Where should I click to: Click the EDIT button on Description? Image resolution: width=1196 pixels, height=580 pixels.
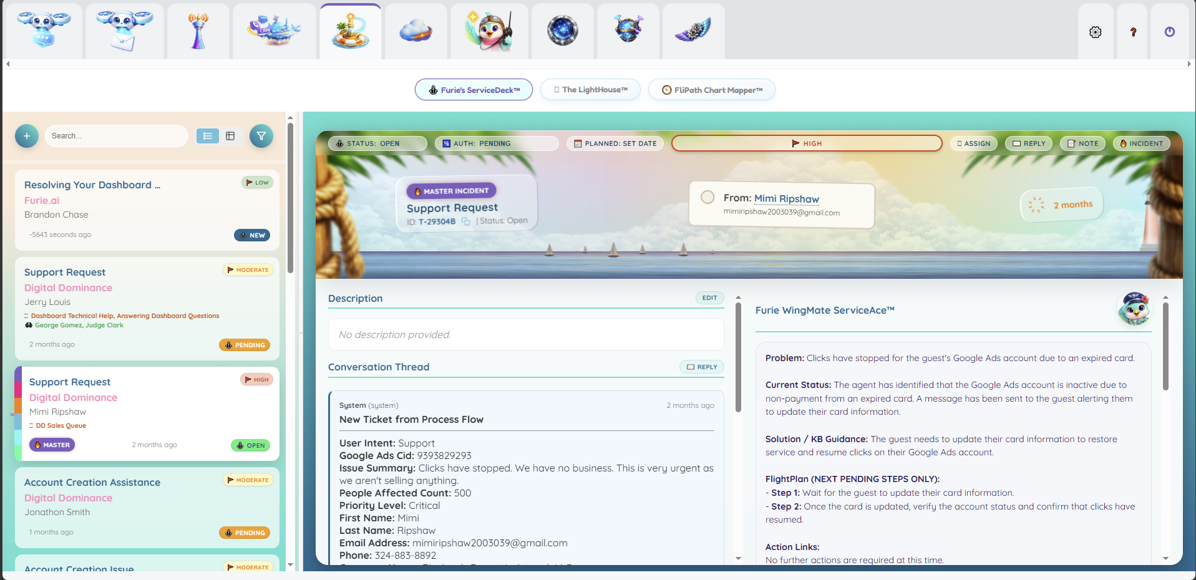tap(709, 297)
